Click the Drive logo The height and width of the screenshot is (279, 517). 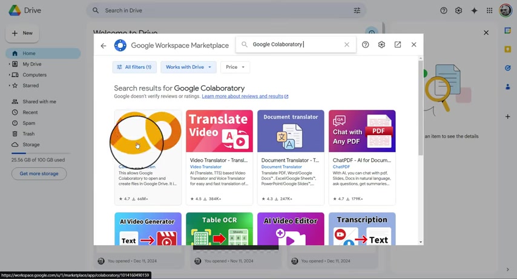[x=15, y=10]
